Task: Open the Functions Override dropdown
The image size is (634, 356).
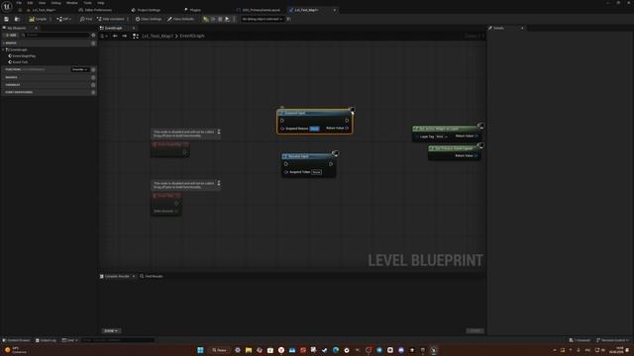Action: pyautogui.click(x=80, y=70)
